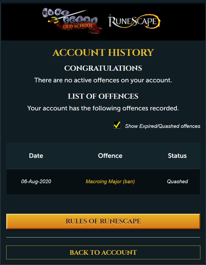Select the Offence column header
This screenshot has height=265, width=206.
coord(110,156)
